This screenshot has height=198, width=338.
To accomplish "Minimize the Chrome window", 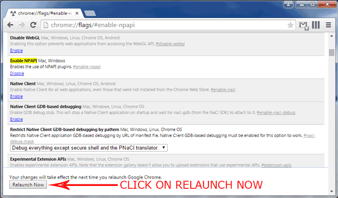I will point(302,4).
